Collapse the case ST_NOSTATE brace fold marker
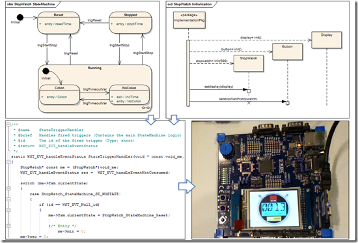Viewport: 358px width, 243px height. 8,199
